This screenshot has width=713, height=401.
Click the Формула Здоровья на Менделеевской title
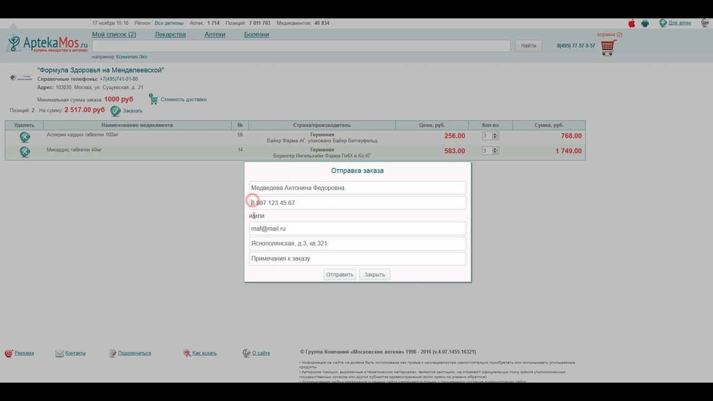click(x=100, y=70)
